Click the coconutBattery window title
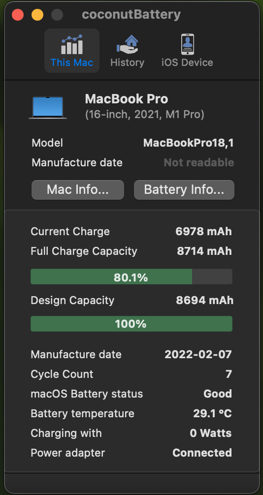 click(131, 15)
